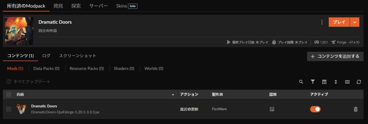Select the Mods (1) filter
Viewport: 368px width, 124px height.
tap(15, 69)
